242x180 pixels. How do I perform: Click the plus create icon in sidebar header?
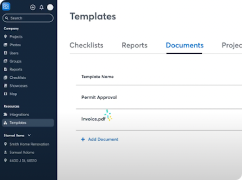pos(33,8)
